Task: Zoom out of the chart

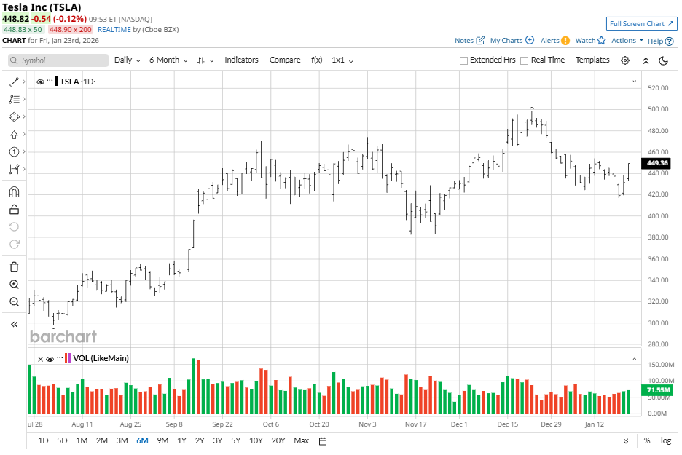Action: coord(14,301)
